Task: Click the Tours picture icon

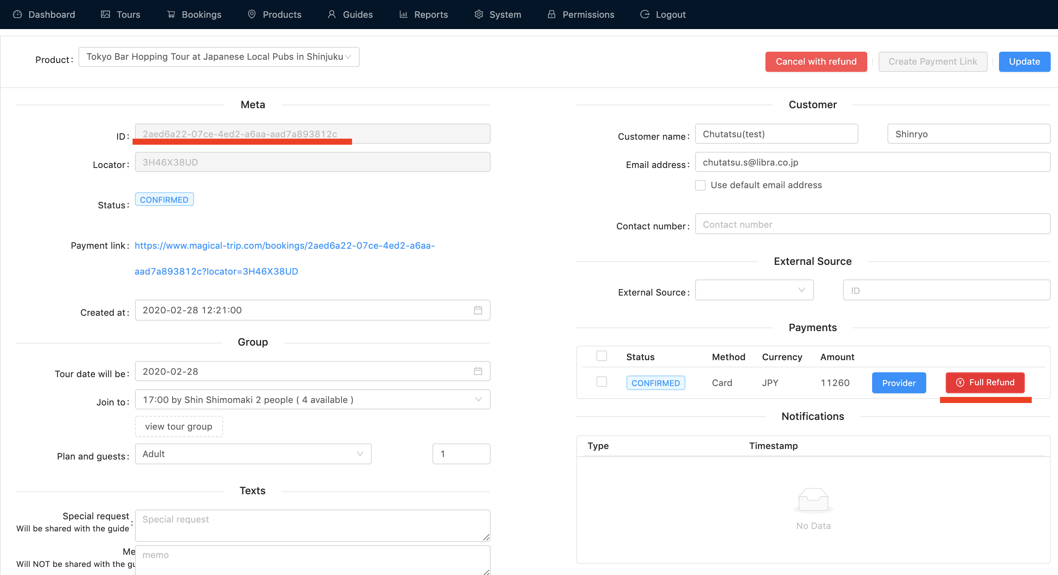Action: pyautogui.click(x=105, y=15)
